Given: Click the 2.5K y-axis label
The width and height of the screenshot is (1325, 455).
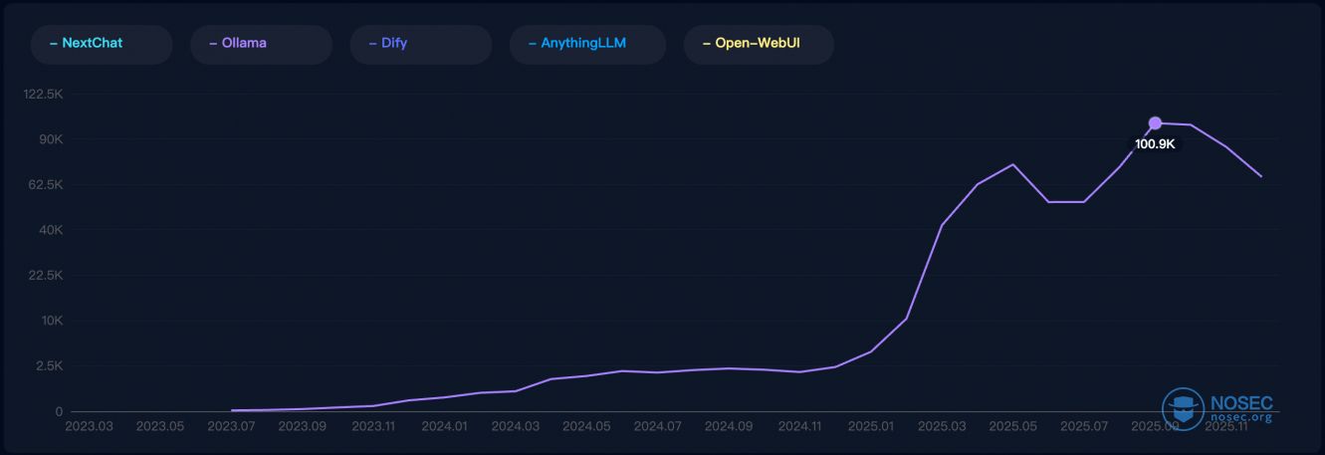Looking at the screenshot, I should (x=49, y=366).
